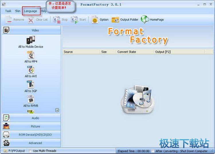Open the Task menu
This screenshot has height=154, width=215.
point(8,11)
